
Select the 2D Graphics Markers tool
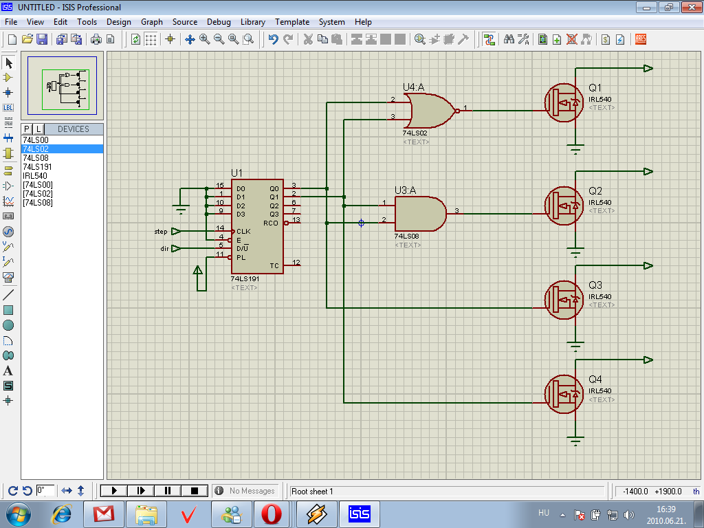(x=8, y=401)
